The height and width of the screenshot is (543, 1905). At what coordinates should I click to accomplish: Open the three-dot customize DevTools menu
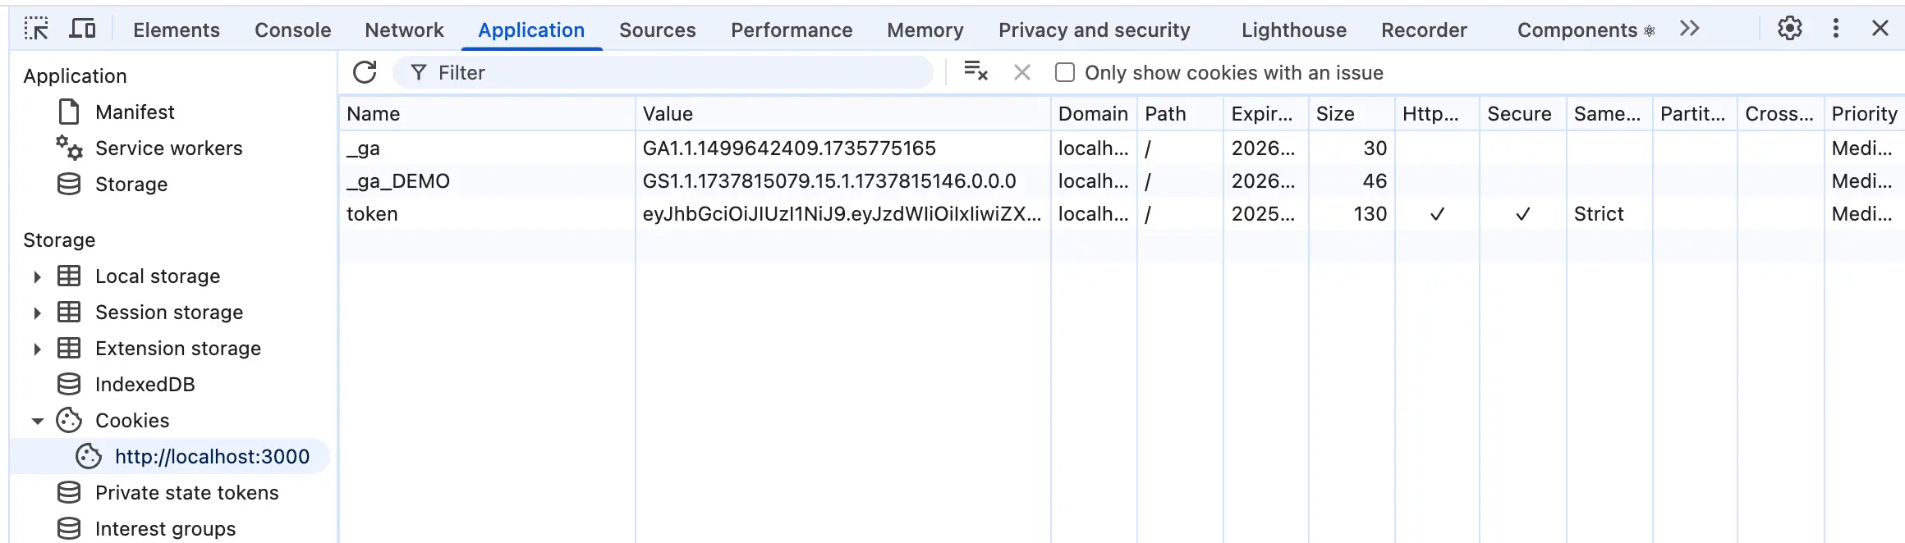coord(1836,29)
